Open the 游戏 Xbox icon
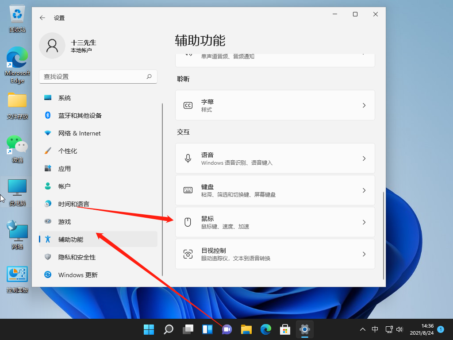The image size is (453, 340). (x=48, y=221)
